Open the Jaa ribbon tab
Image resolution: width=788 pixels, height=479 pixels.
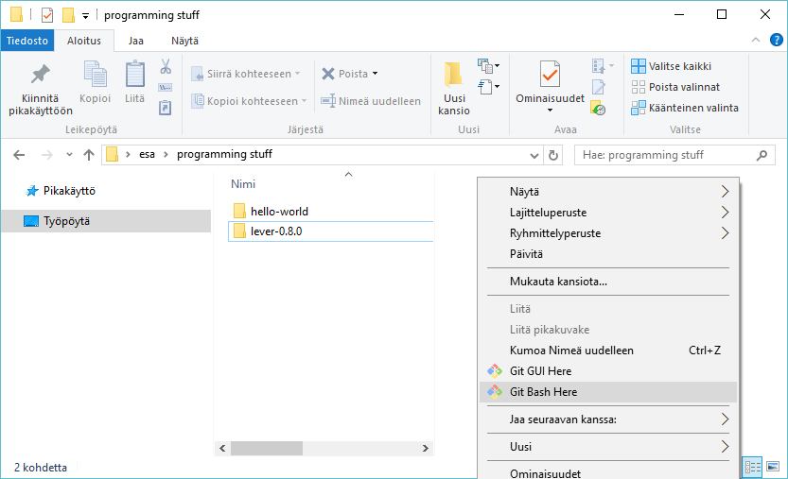(x=136, y=41)
